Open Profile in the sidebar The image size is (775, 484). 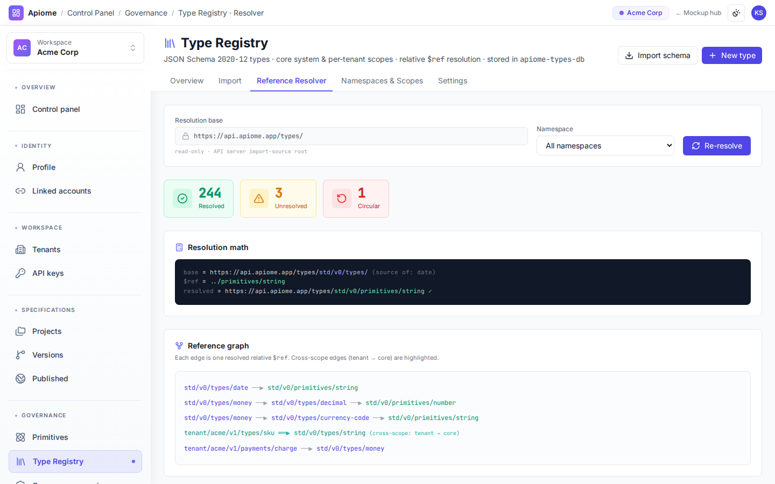coord(75,167)
